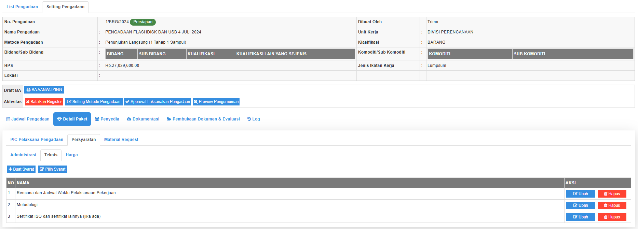Click 'Sertifikat ISO dan sertifikat lainnya' row text
This screenshot has height=229, width=638.
click(58, 216)
